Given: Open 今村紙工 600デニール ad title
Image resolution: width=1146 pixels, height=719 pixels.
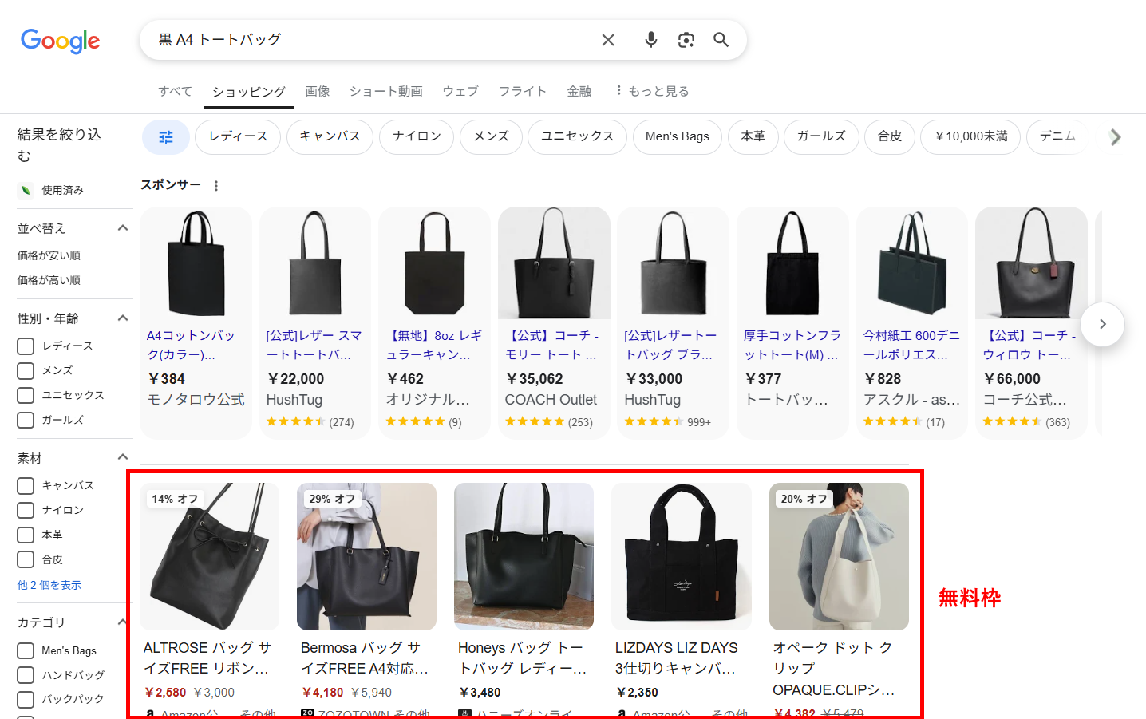Looking at the screenshot, I should tap(911, 345).
